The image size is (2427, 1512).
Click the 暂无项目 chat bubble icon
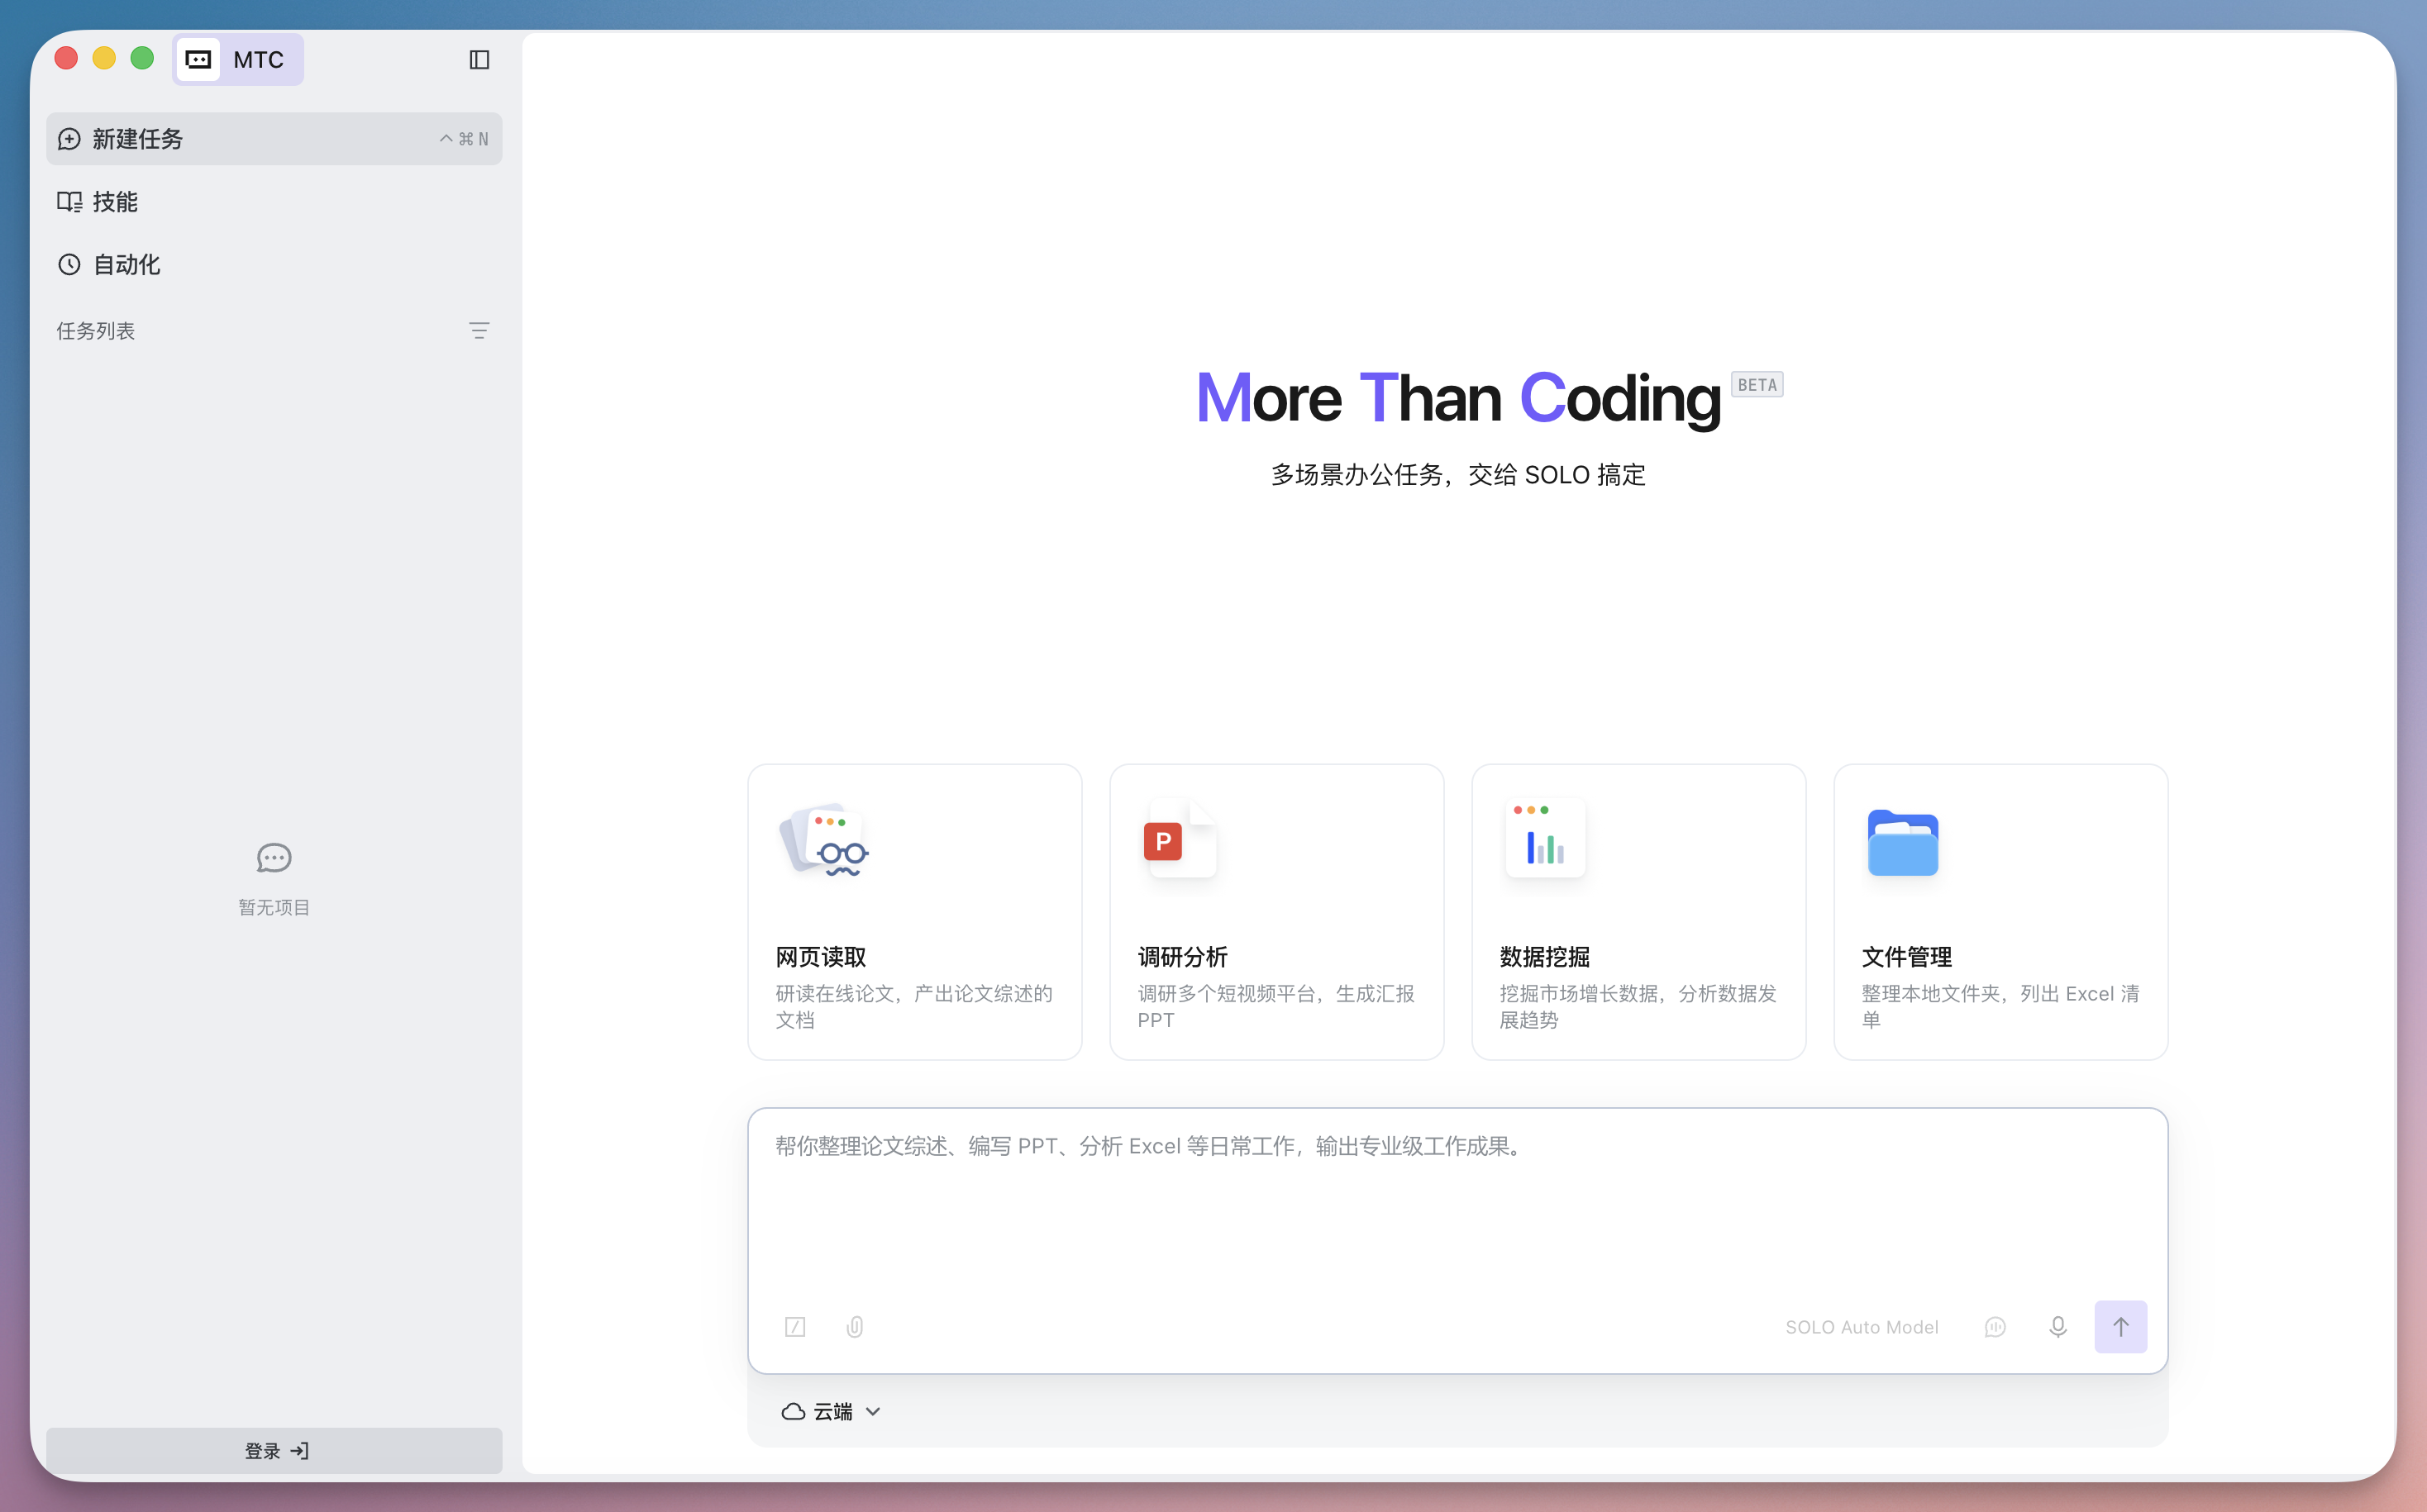point(274,858)
